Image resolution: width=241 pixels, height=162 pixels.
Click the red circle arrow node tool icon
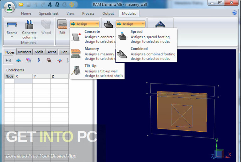49,60
